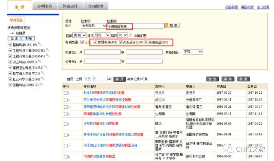
Task: Click the results 全选 button above table
Action: pos(212,79)
